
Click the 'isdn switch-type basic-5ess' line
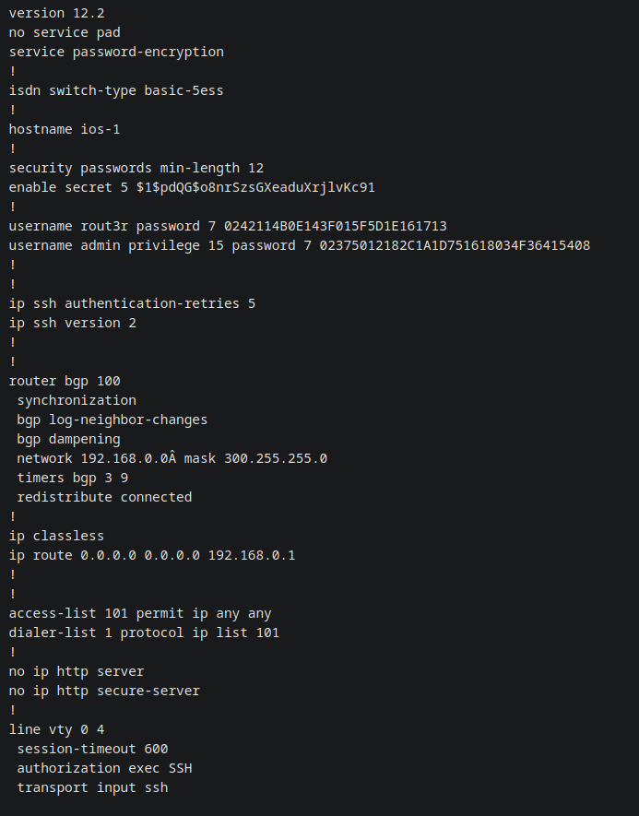click(116, 90)
